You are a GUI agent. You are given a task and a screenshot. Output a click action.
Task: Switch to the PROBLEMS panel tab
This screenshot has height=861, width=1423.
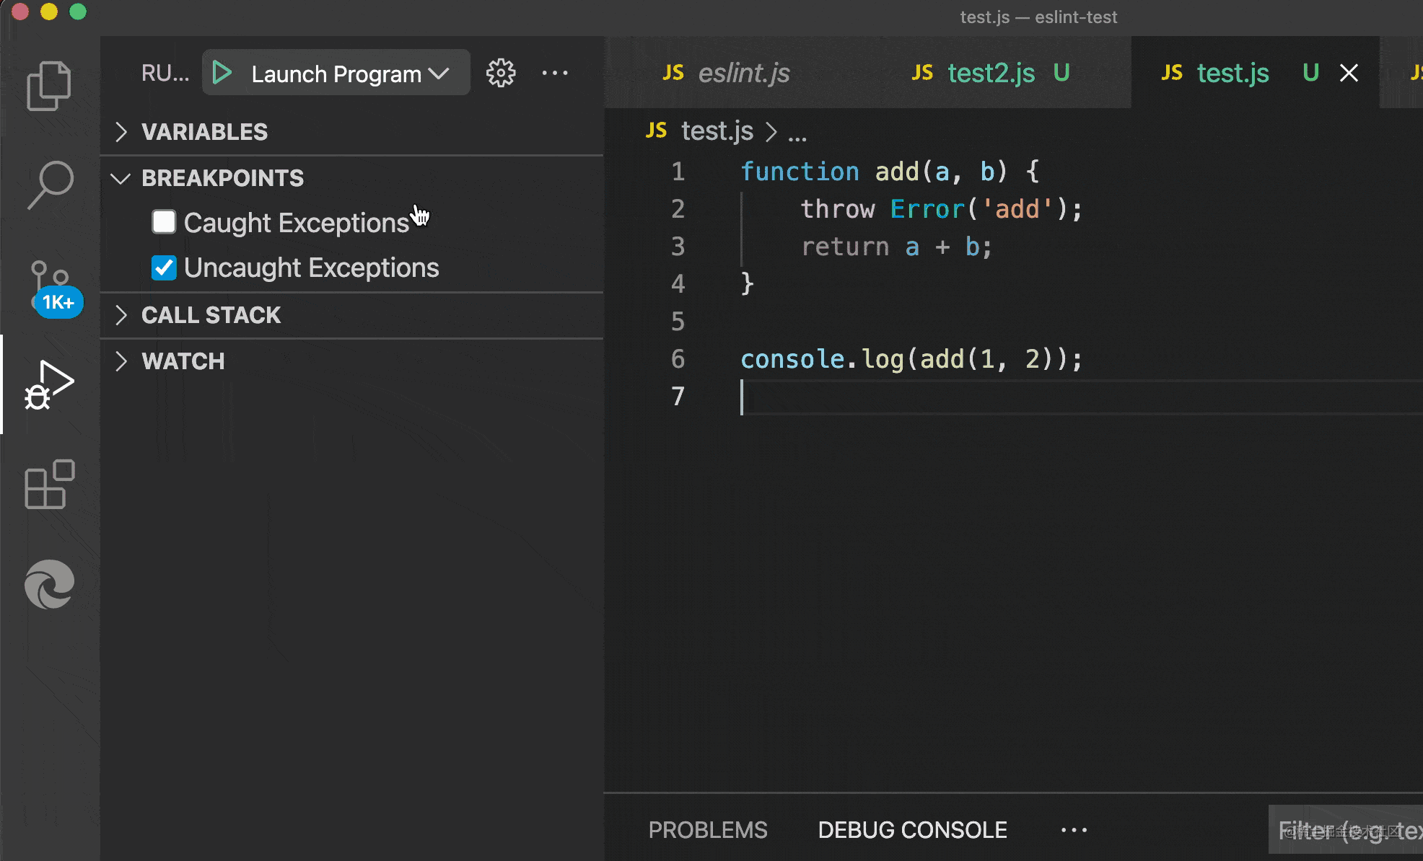click(x=707, y=830)
